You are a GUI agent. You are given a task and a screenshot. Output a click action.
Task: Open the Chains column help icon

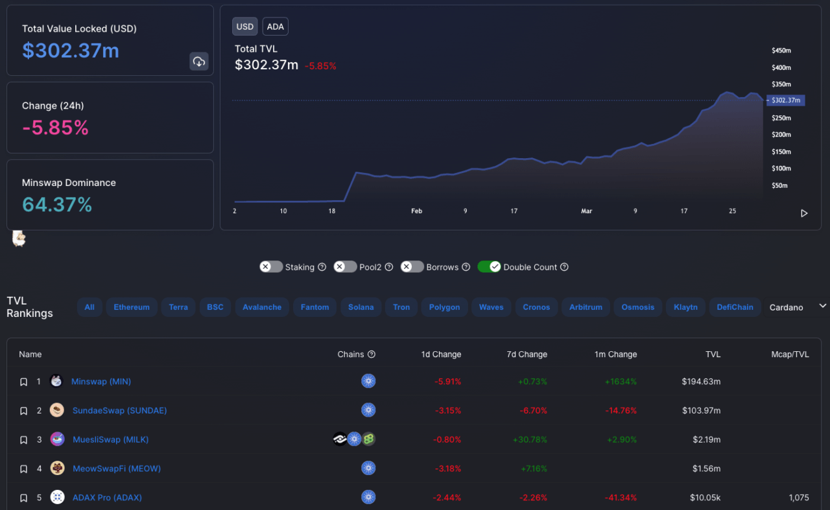[372, 354]
